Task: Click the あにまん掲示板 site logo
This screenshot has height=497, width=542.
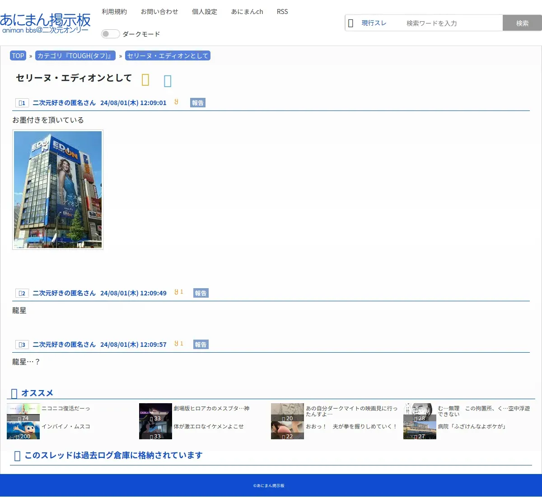Action: click(x=45, y=23)
